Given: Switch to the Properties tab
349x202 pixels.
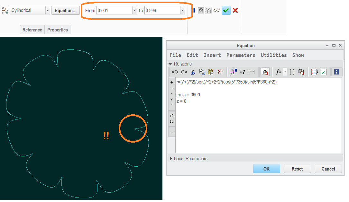Looking at the screenshot, I should tap(58, 30).
